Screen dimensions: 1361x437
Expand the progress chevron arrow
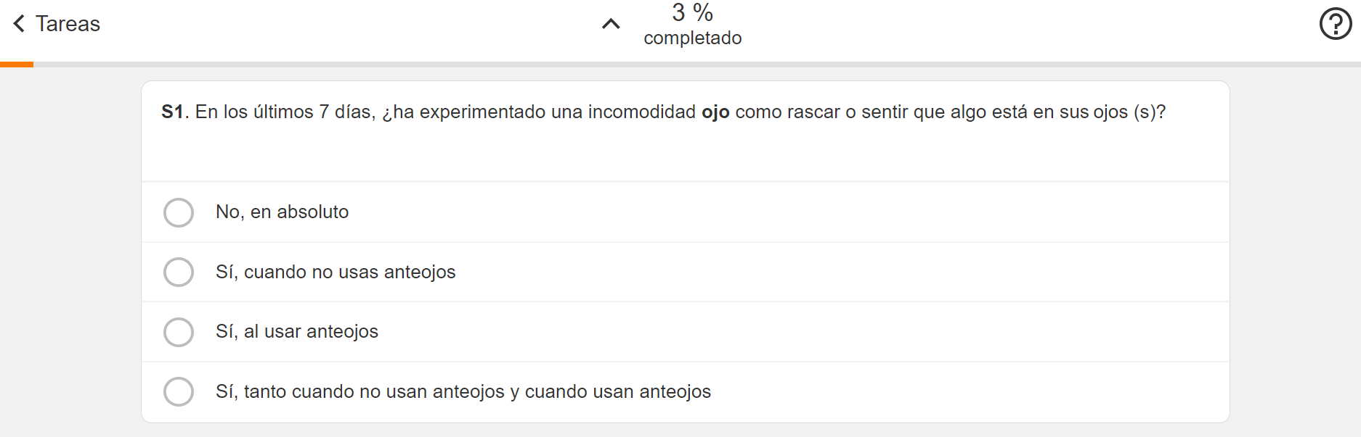point(611,24)
